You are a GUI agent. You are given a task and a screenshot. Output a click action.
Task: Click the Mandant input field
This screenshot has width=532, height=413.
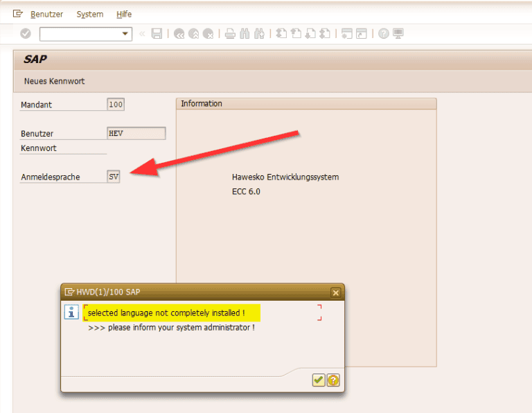[x=116, y=105]
